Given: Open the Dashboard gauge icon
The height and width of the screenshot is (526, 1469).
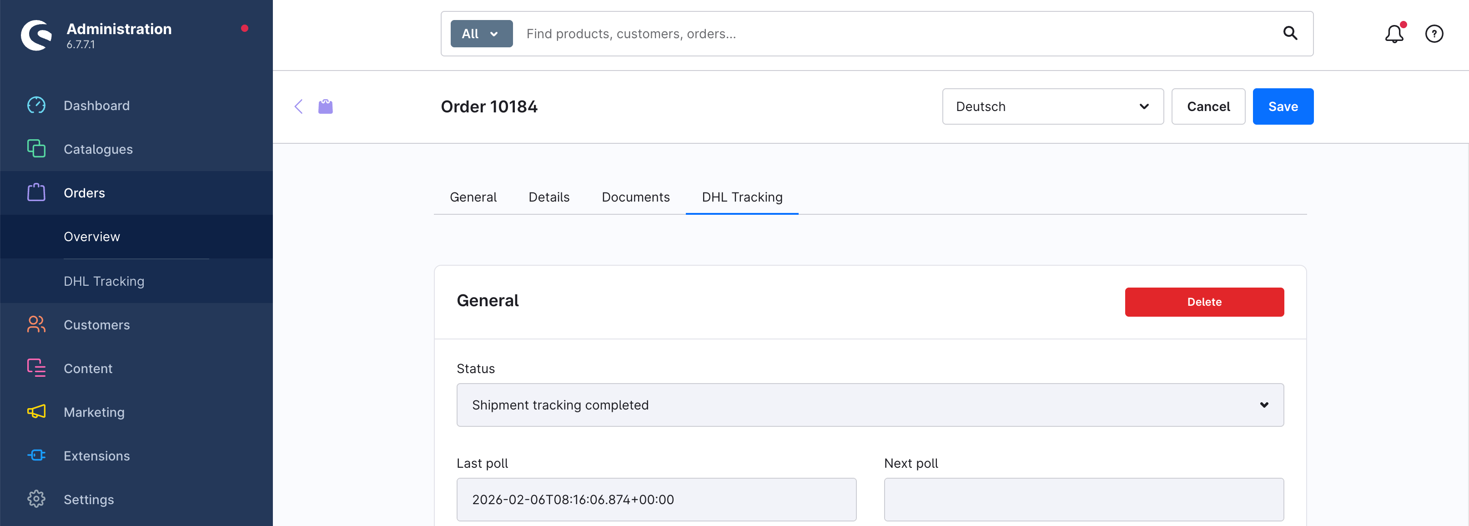Looking at the screenshot, I should coord(36,105).
